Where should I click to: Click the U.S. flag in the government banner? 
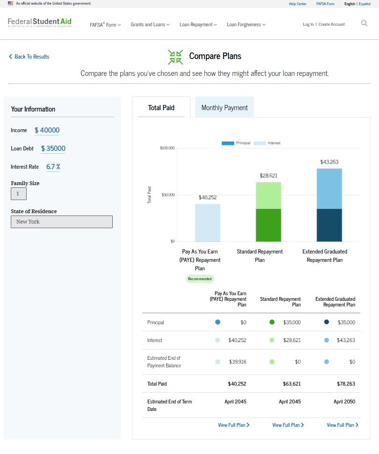11,3
